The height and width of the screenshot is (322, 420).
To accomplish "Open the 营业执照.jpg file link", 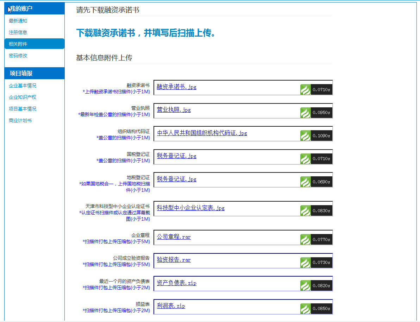I will click(x=174, y=110).
